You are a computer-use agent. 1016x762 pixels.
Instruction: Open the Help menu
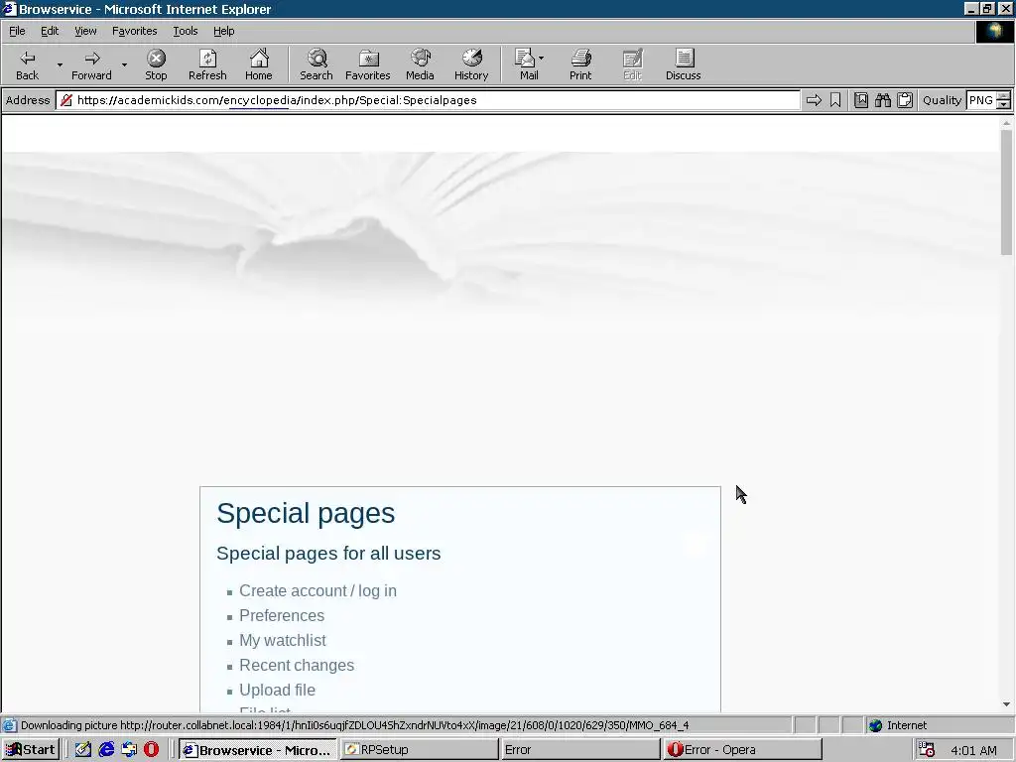coord(223,31)
